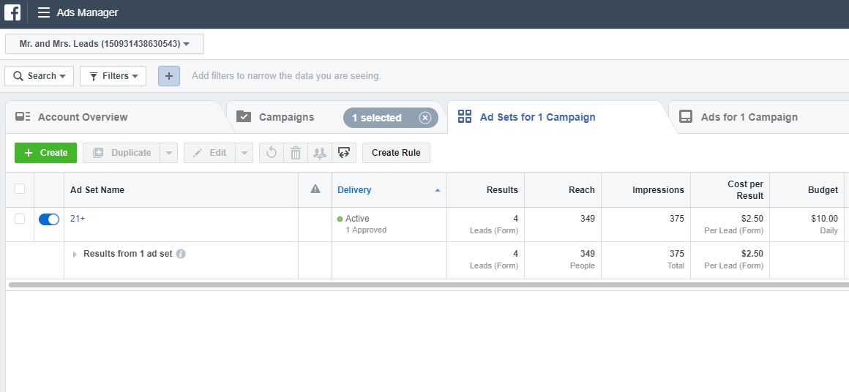Clear the 1 selected campaign filter

tap(425, 118)
